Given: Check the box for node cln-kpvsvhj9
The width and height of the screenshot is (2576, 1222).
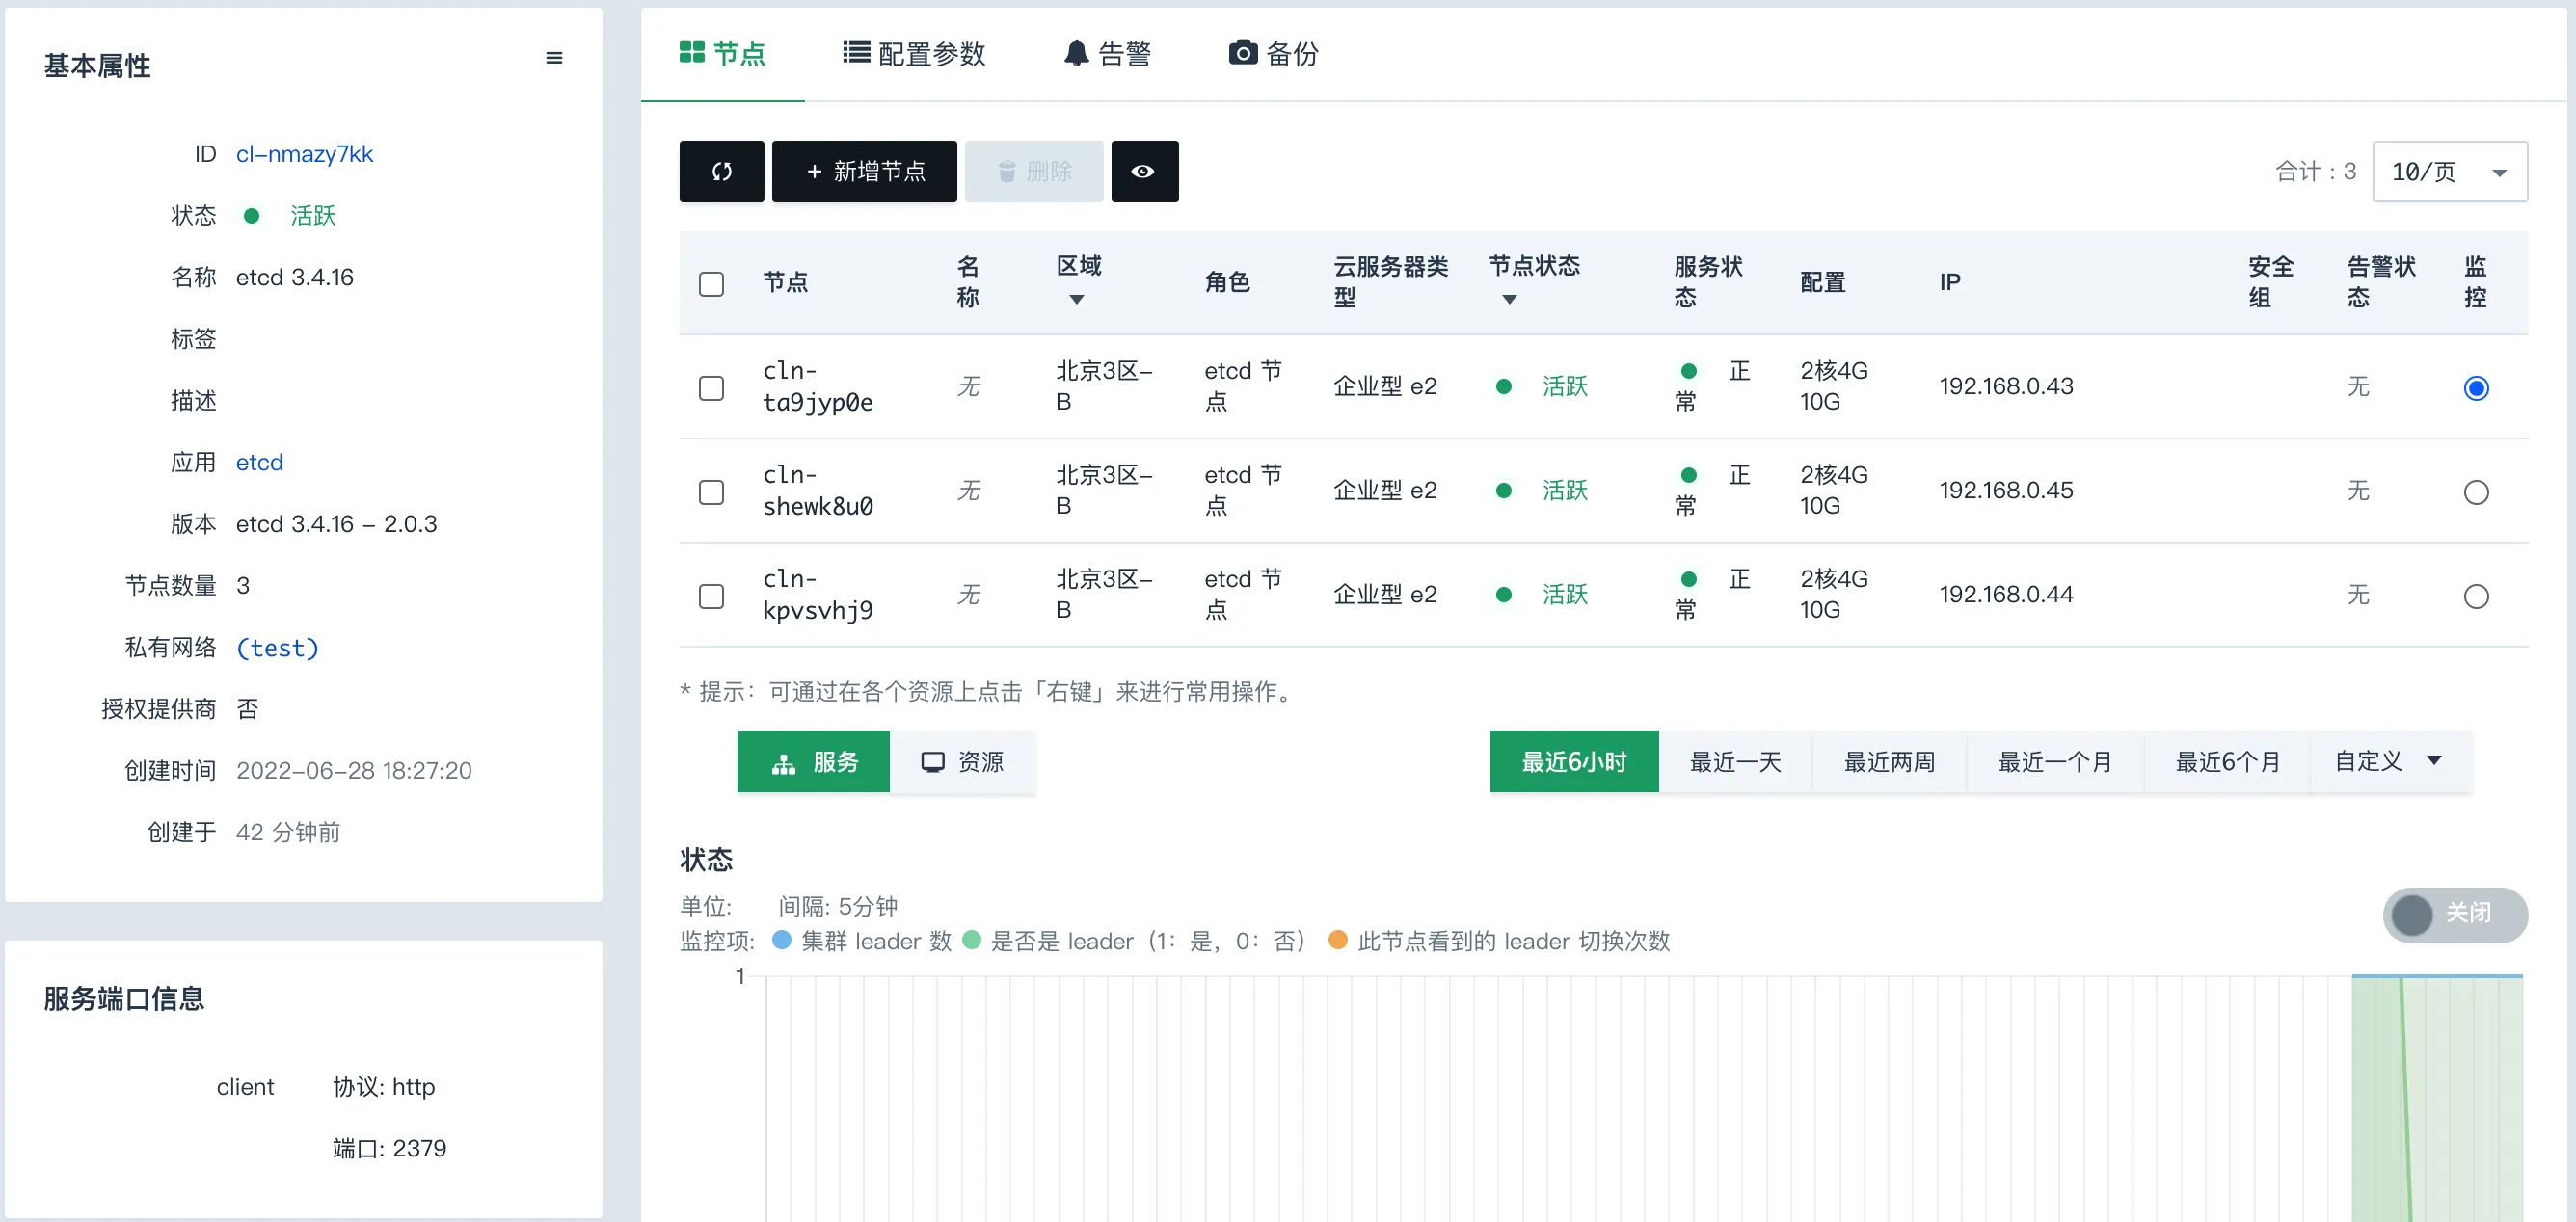Looking at the screenshot, I should [x=711, y=596].
